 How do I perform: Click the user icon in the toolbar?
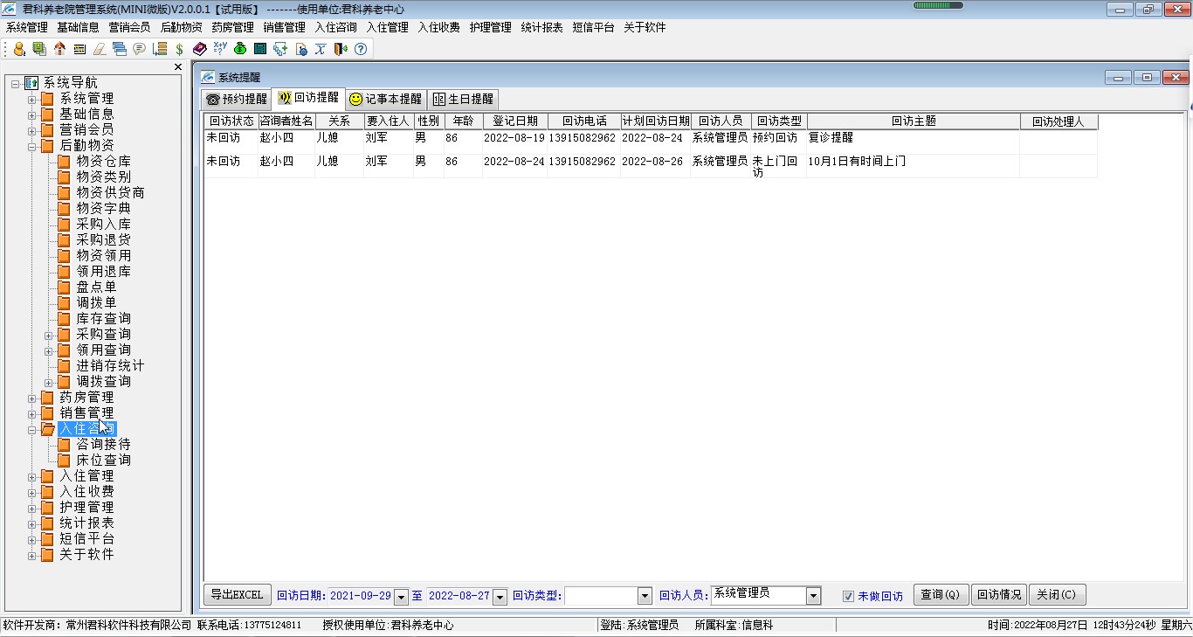click(19, 49)
